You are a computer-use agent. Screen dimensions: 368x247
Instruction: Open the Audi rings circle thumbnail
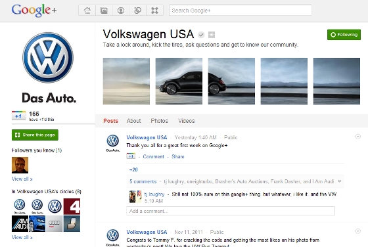point(55,224)
